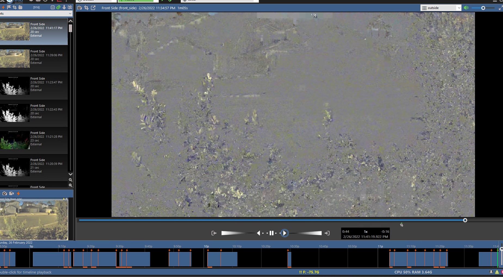
Task: Click the clip list scroll up arrow
Action: tap(70, 21)
